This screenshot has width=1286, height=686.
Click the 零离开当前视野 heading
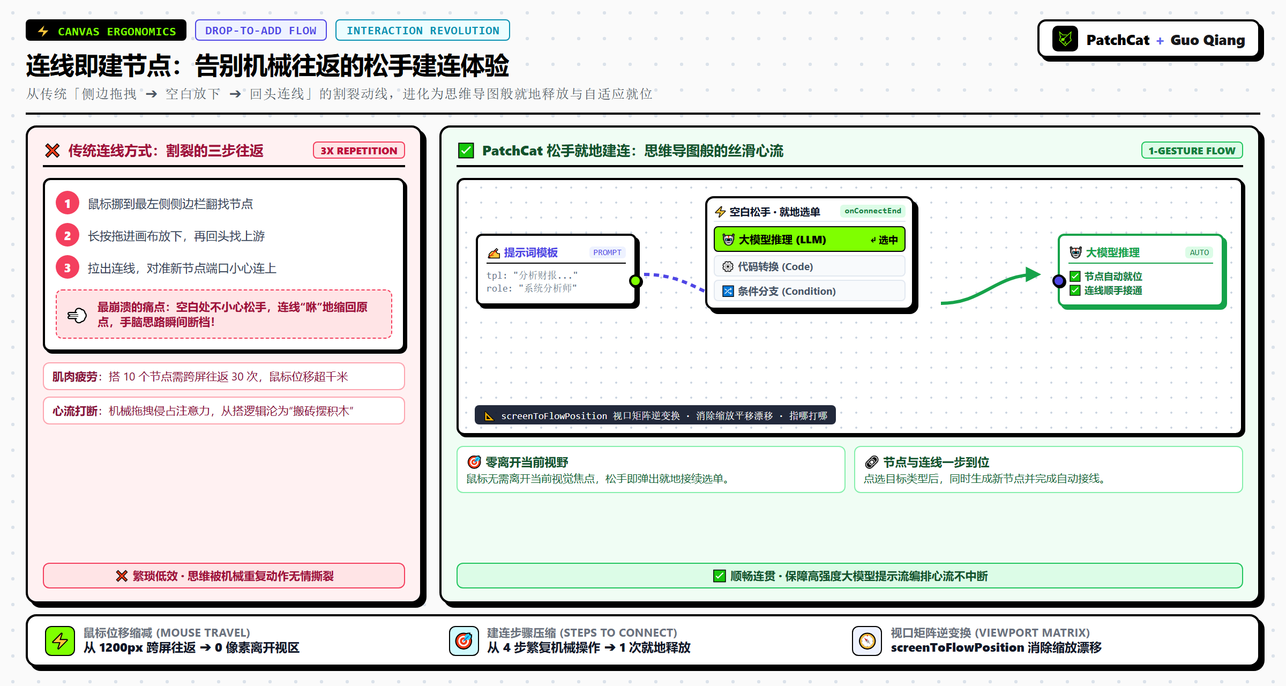pos(527,462)
